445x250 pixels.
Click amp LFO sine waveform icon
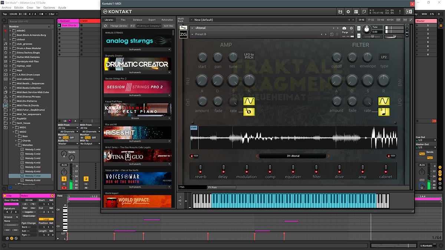(248, 101)
